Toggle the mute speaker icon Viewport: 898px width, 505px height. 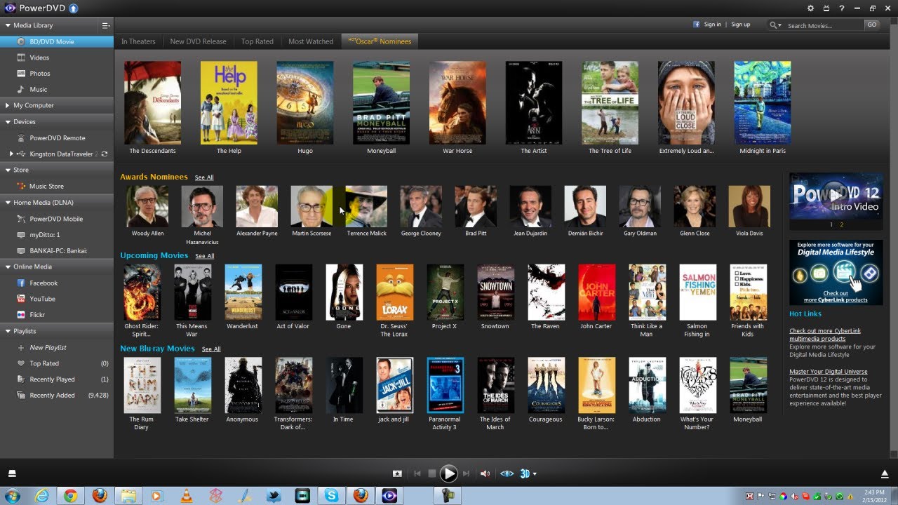point(485,474)
